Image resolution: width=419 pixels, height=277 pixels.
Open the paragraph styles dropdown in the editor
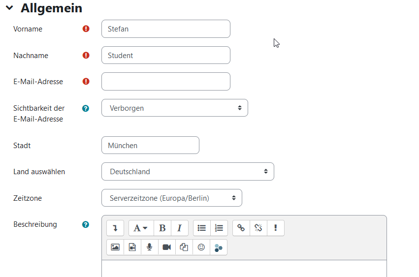141,228
